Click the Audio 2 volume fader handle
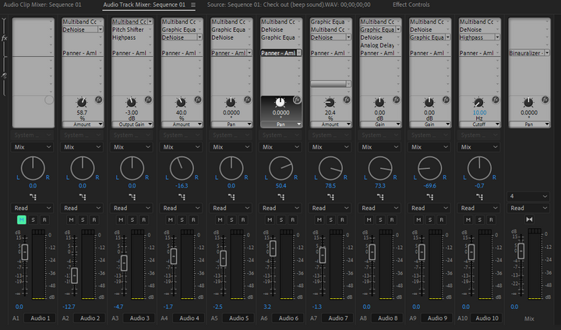The image size is (561, 330). (75, 276)
